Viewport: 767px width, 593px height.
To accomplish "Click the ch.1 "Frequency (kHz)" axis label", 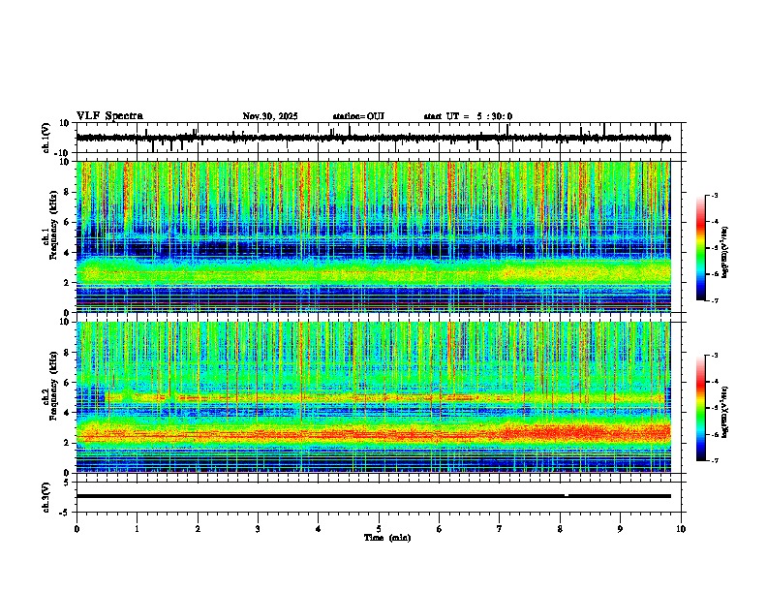I will pos(53,225).
